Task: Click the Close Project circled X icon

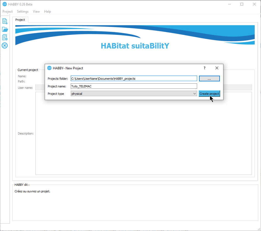Action: 5,45
